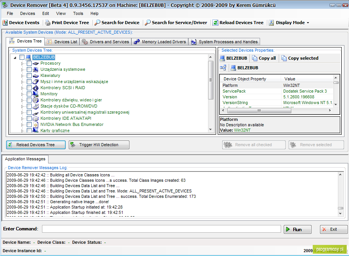Image resolution: width=349 pixels, height=256 pixels.
Task: Click the Run command button
Action: click(297, 229)
